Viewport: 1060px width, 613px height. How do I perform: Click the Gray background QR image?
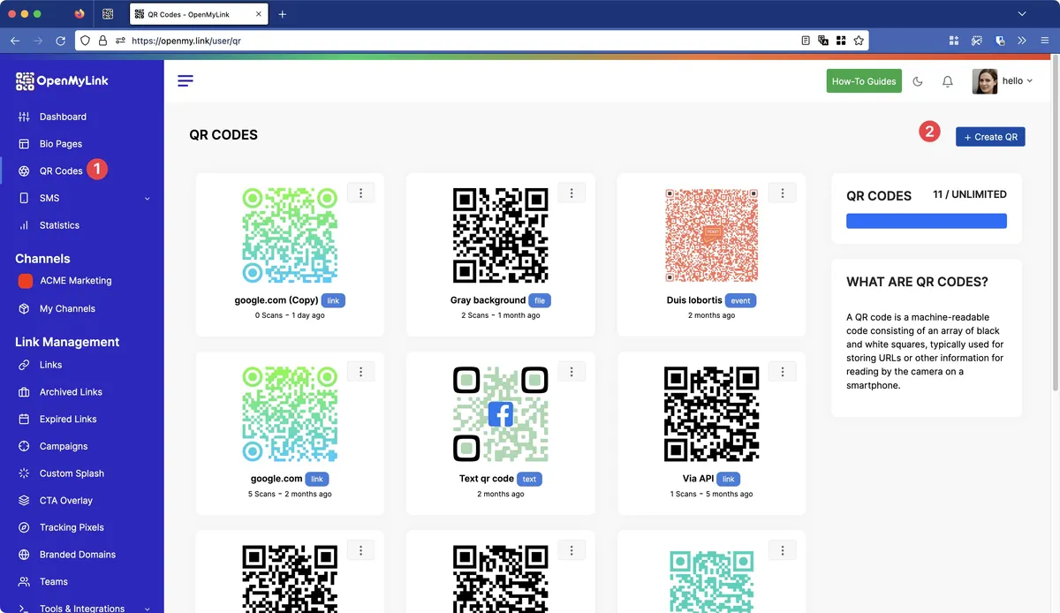501,235
